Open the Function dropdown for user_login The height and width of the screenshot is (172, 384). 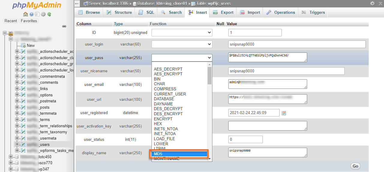[182, 44]
